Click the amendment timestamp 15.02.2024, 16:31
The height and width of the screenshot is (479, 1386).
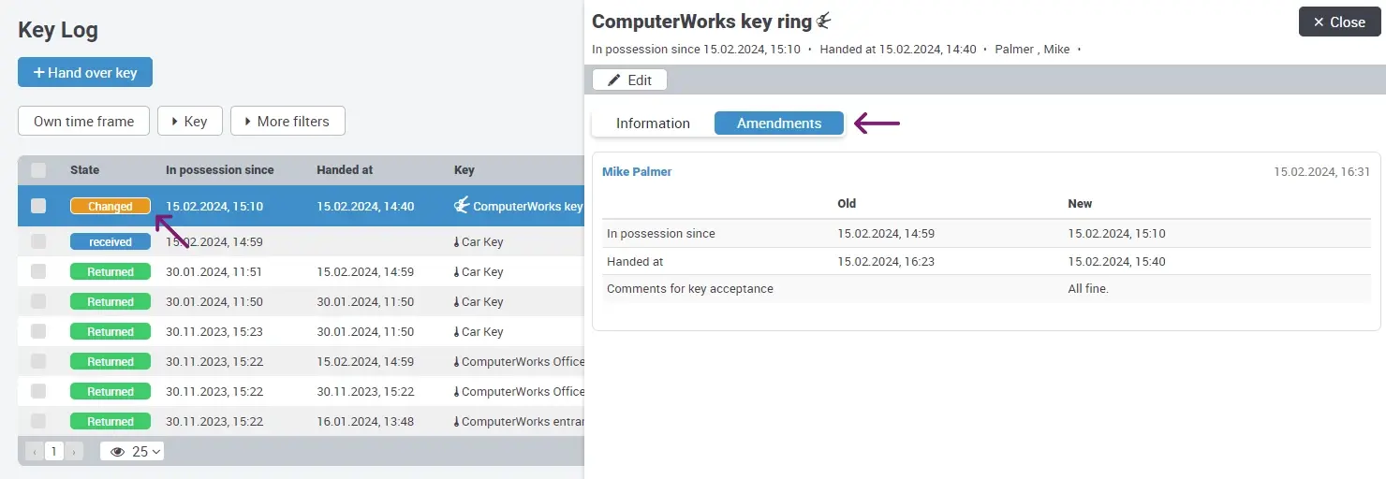click(x=1321, y=172)
